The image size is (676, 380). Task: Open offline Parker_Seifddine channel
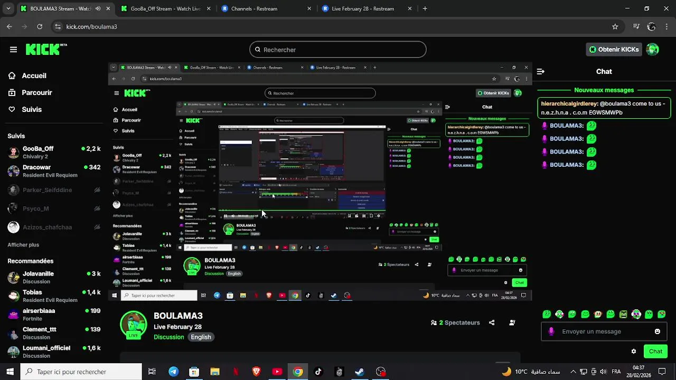(x=54, y=190)
